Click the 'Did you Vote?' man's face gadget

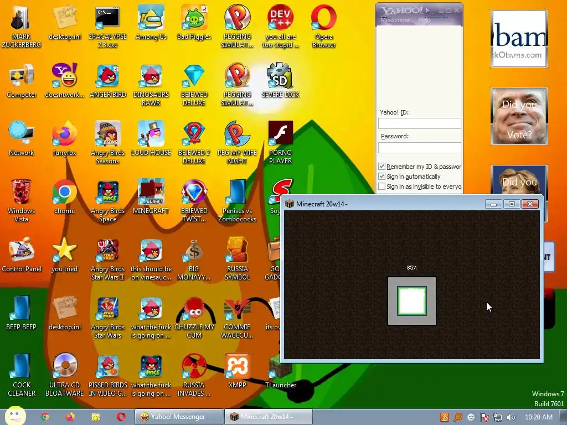(x=519, y=116)
